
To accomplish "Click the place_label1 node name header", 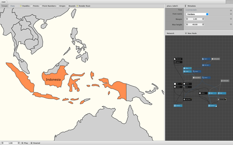I will coord(172,6).
